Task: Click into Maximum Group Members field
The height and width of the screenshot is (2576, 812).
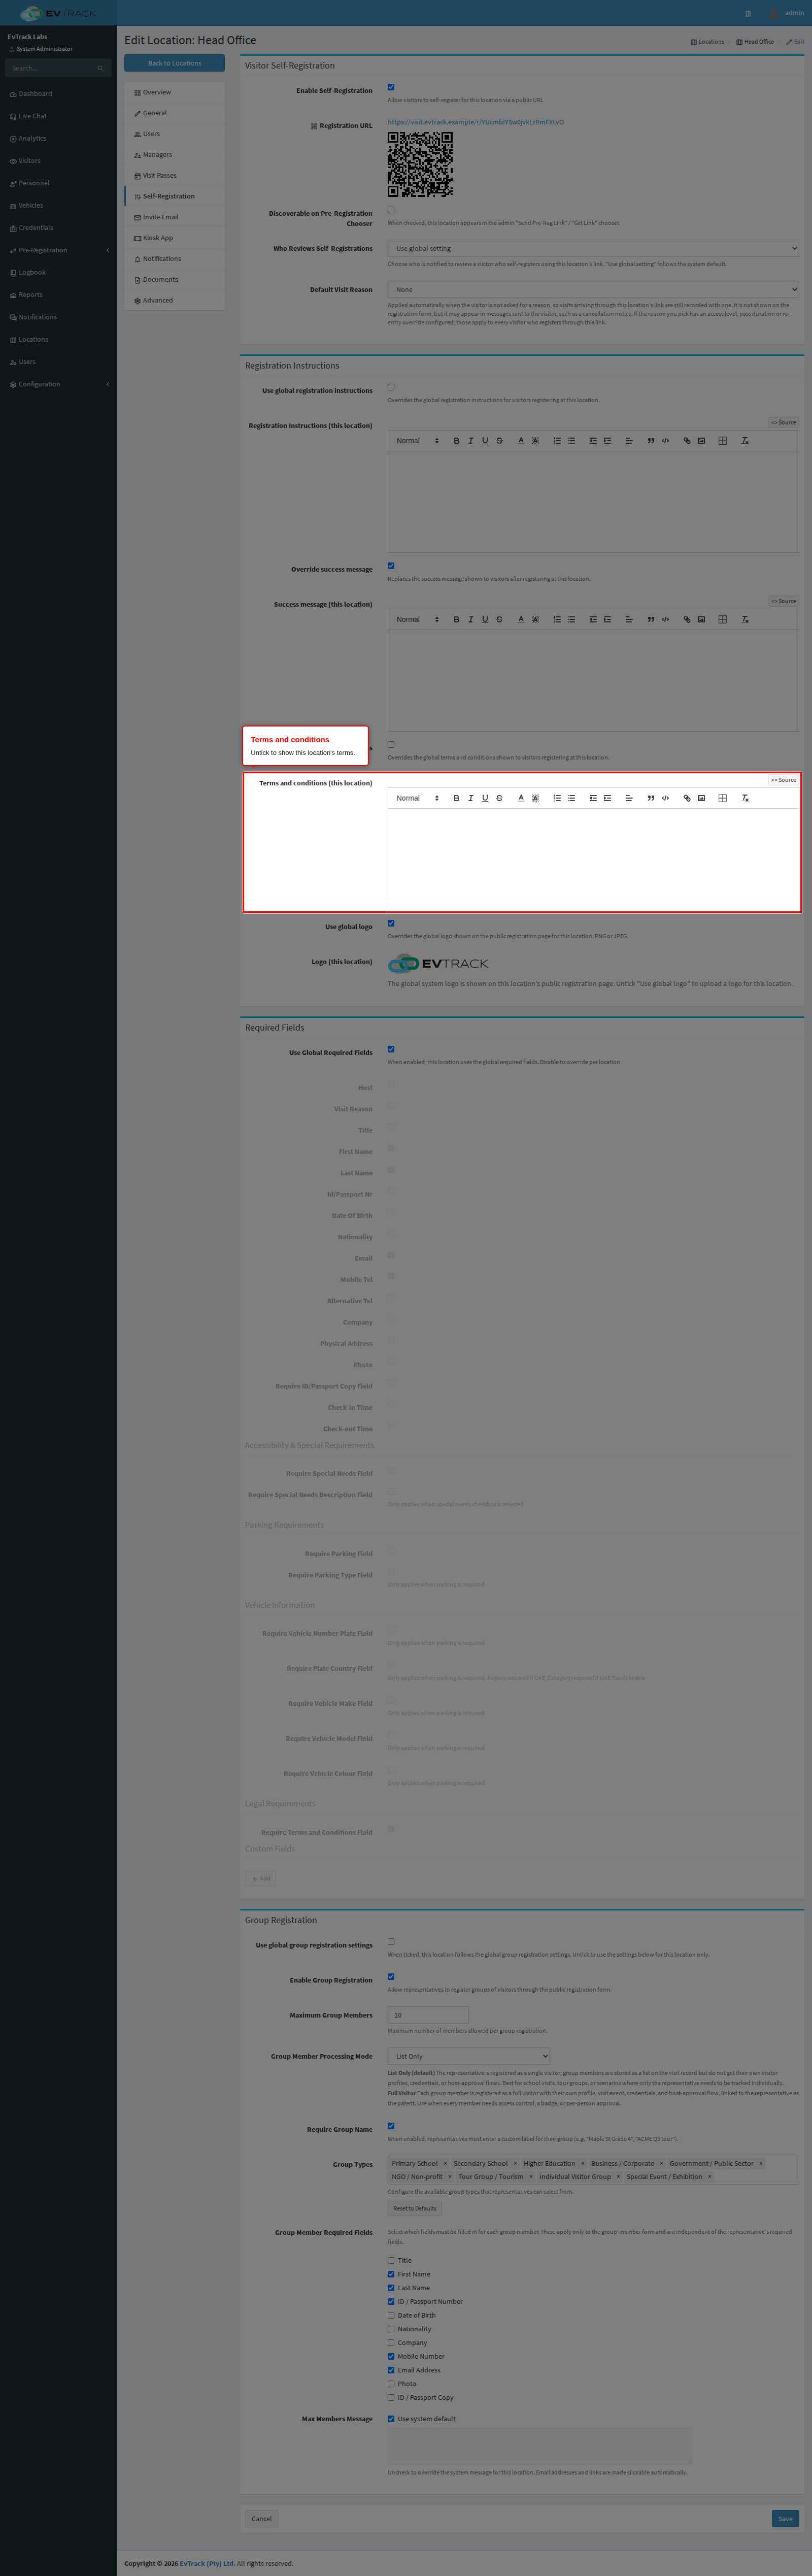Action: tap(428, 2015)
